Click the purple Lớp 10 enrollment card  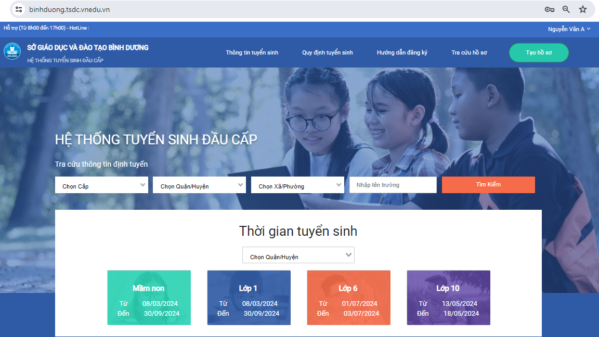tap(448, 298)
